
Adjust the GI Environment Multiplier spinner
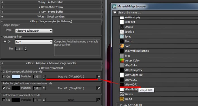click(x=44, y=77)
